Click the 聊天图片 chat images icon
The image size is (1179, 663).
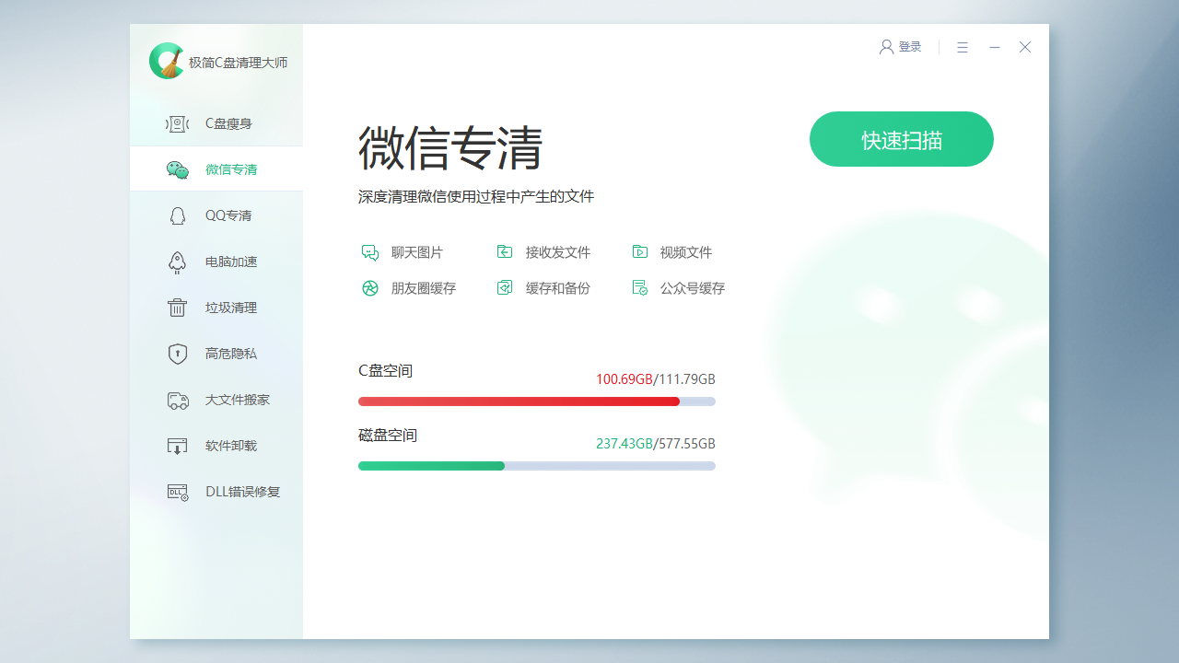click(370, 251)
